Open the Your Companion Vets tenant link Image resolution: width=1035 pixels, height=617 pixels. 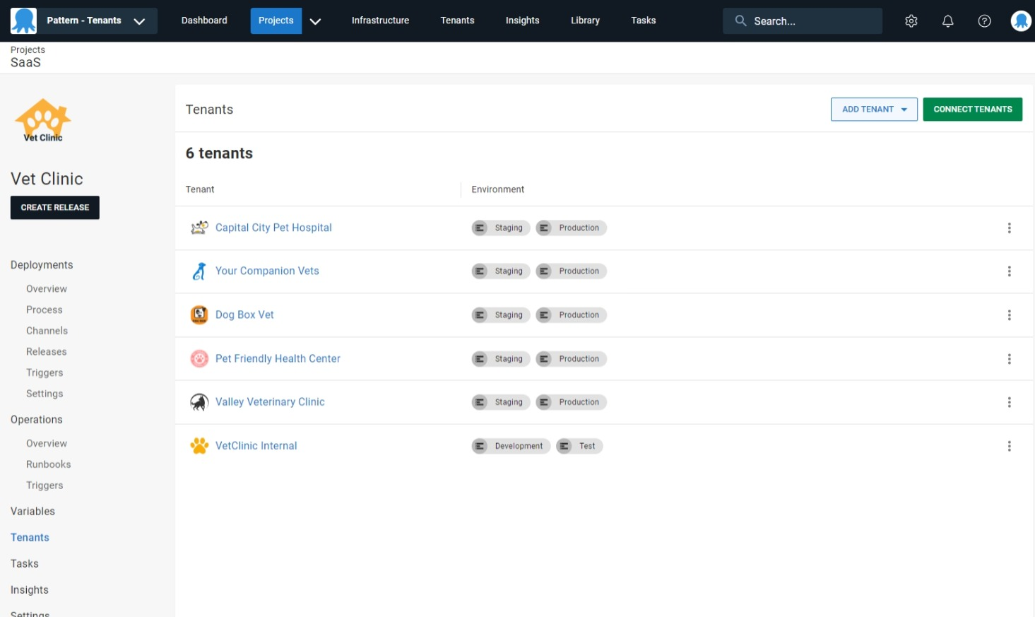(x=267, y=271)
